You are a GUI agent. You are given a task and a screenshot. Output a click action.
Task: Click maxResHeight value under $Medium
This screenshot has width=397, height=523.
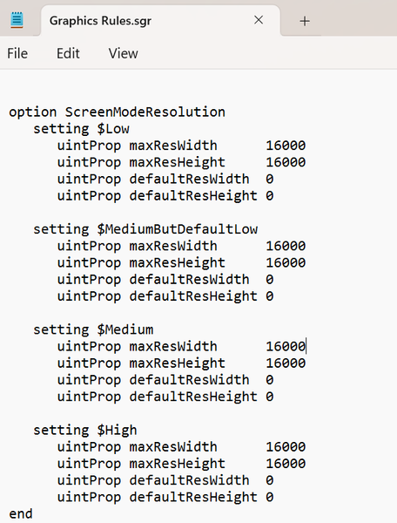286,363
